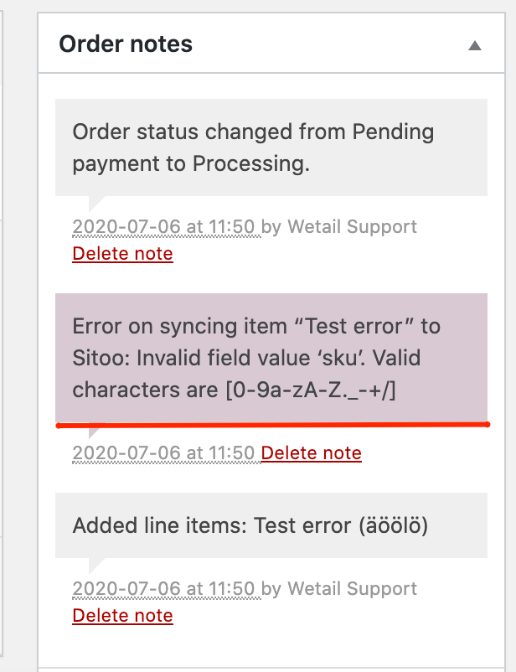Delete the order status changed note
The image size is (516, 672).
(x=122, y=254)
